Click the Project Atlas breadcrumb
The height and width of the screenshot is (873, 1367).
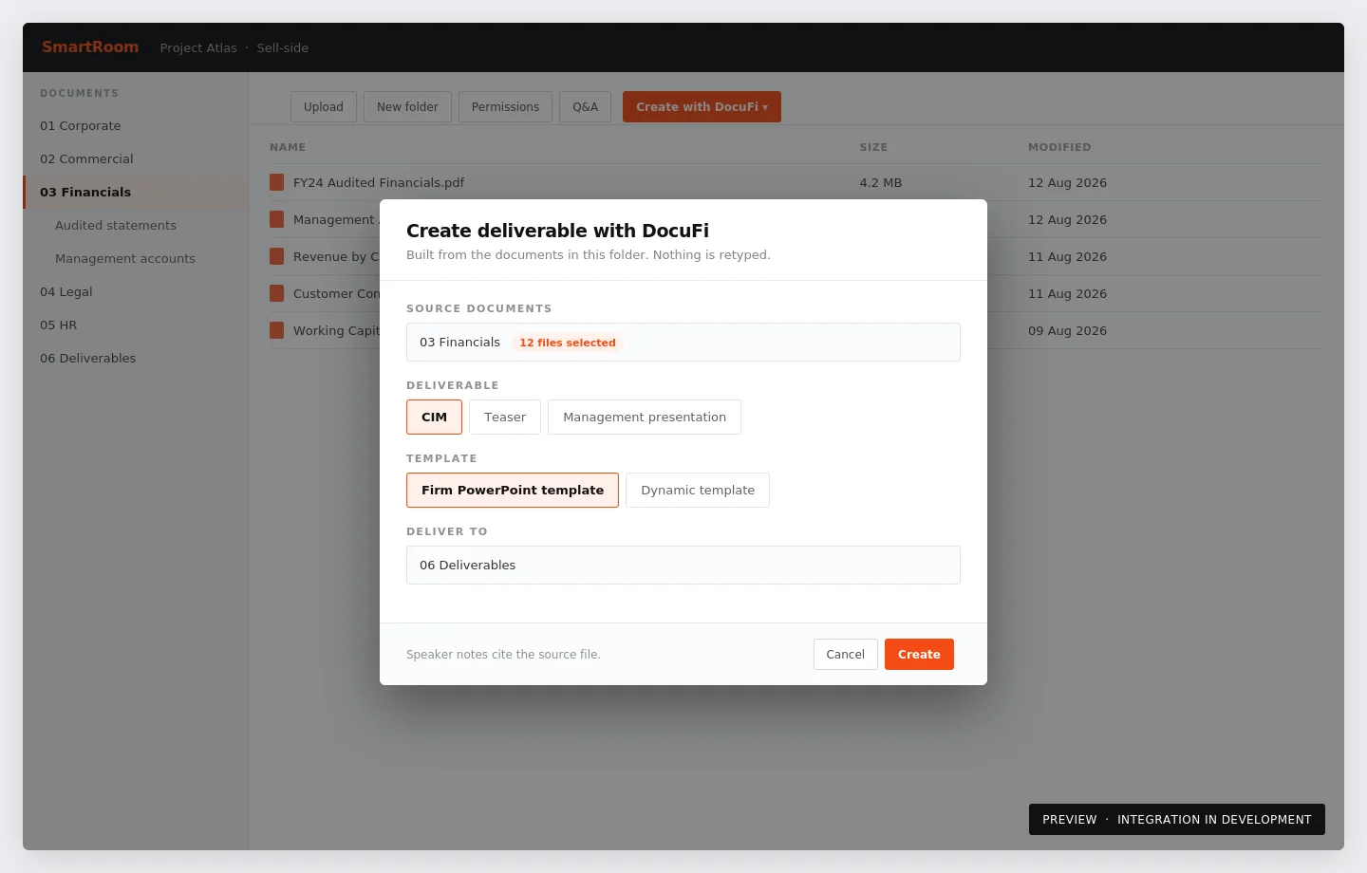pos(198,48)
